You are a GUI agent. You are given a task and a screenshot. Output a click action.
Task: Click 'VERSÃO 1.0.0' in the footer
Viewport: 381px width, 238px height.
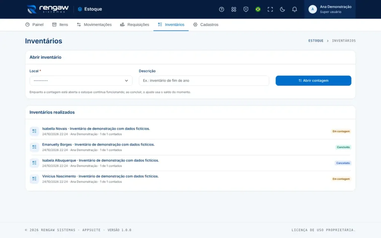(119, 230)
